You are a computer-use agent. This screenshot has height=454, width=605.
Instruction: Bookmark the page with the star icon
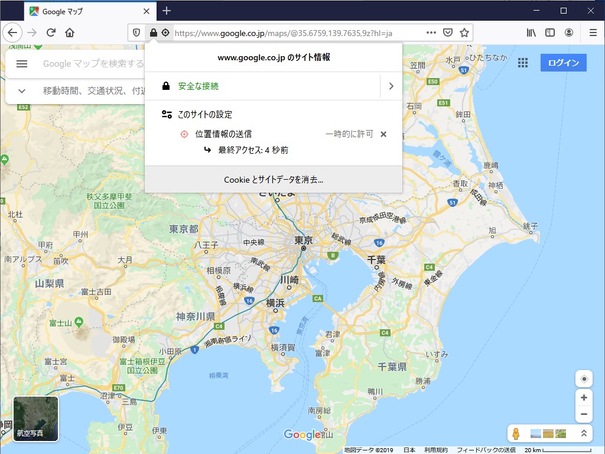coord(464,33)
